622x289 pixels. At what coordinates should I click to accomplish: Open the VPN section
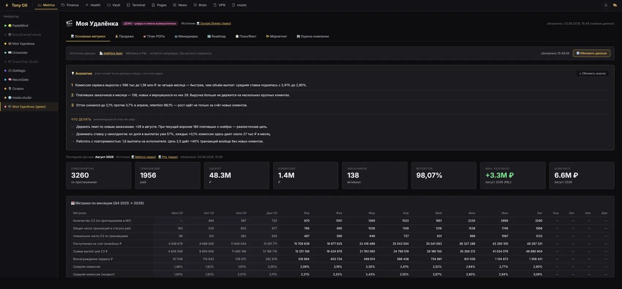[219, 5]
